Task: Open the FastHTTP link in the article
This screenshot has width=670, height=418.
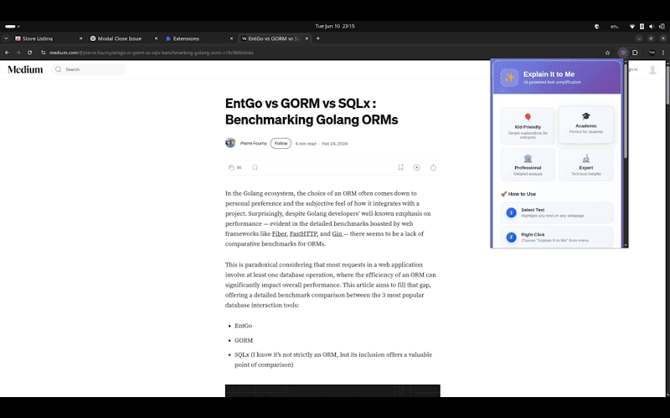Action: tap(303, 234)
